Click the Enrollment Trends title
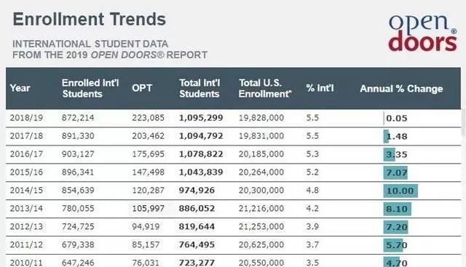The image size is (466, 267). pyautogui.click(x=89, y=20)
